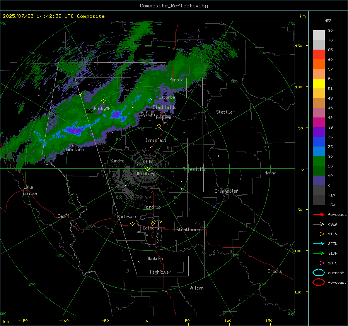Select the Stettler label
This screenshot has width=348, height=326.
[225, 112]
